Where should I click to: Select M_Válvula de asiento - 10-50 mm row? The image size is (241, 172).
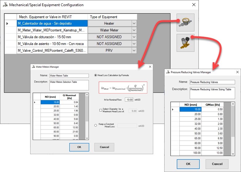(52, 44)
